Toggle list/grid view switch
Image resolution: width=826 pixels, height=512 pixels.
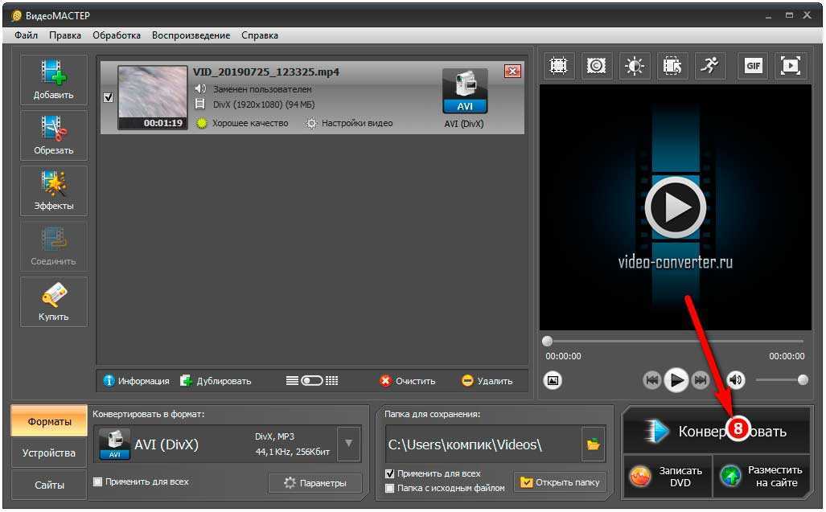click(x=312, y=380)
